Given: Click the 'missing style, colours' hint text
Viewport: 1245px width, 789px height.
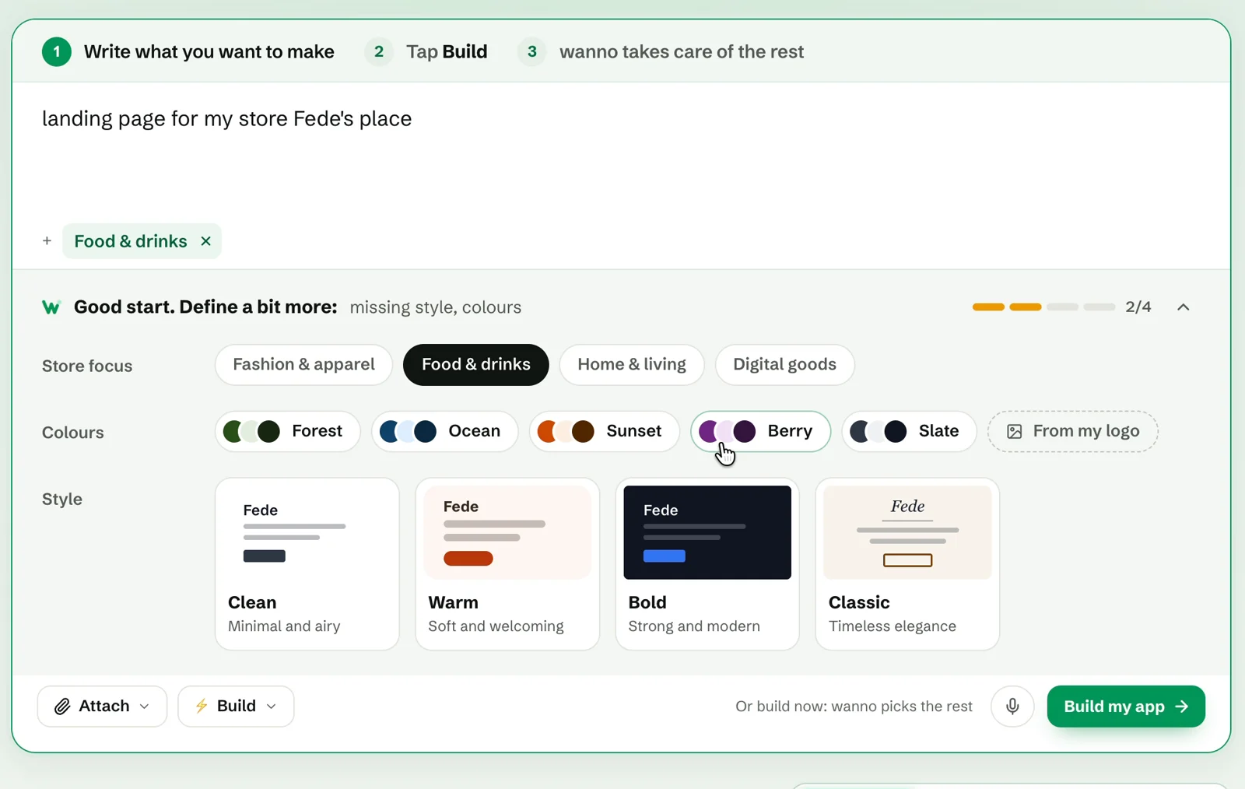Looking at the screenshot, I should point(436,307).
